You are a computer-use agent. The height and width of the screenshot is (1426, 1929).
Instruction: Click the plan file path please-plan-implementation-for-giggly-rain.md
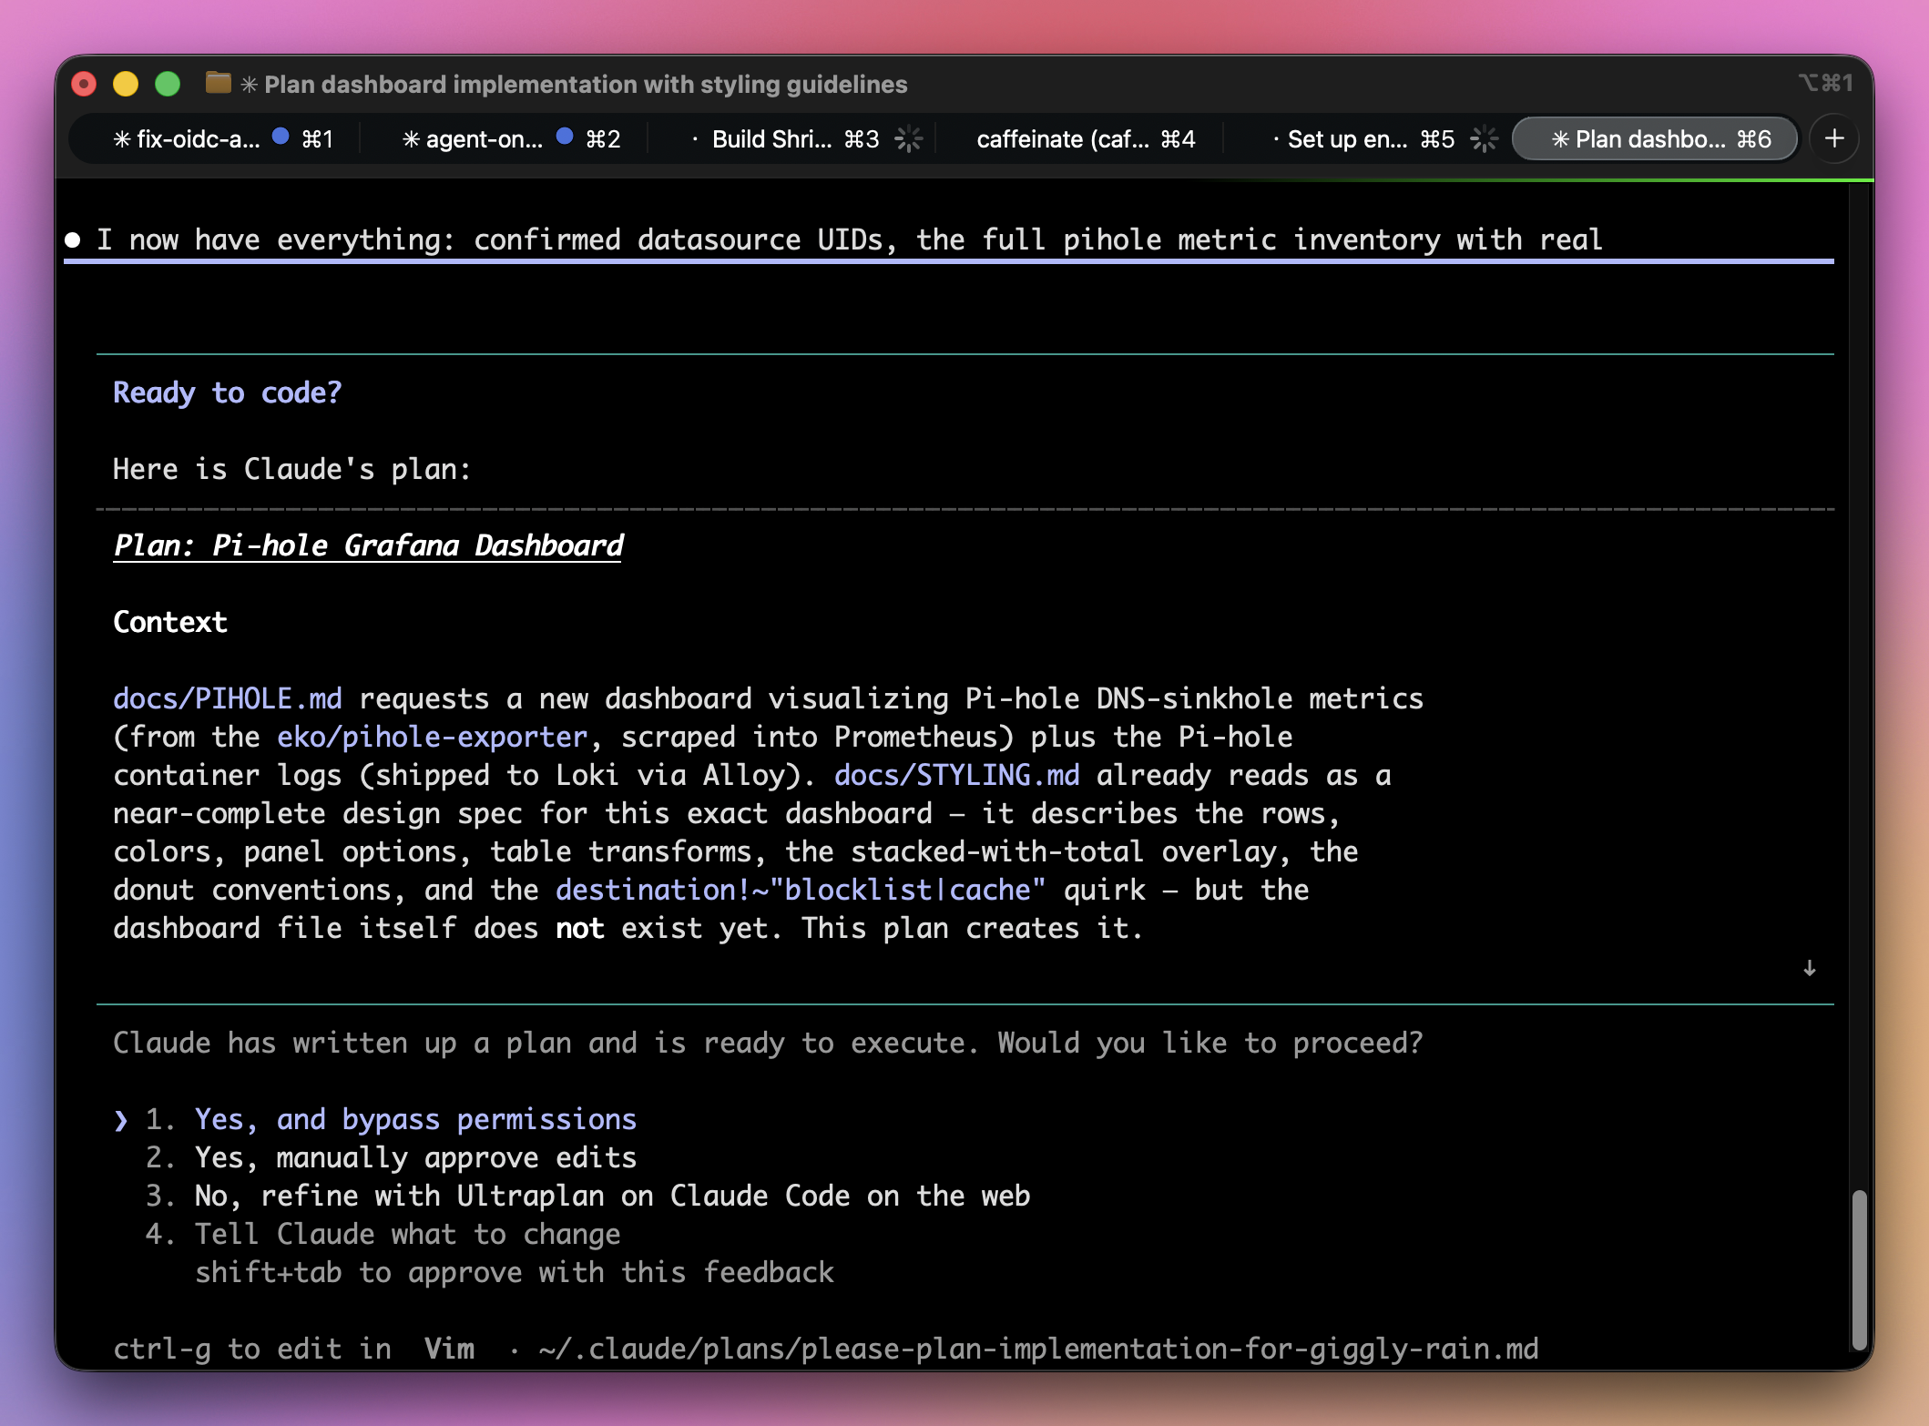1038,1349
